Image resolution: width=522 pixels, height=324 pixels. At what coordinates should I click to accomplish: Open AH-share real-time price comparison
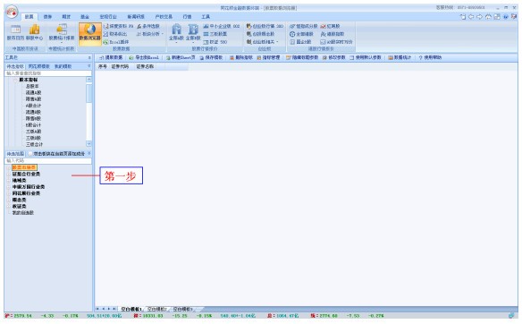coord(336,42)
